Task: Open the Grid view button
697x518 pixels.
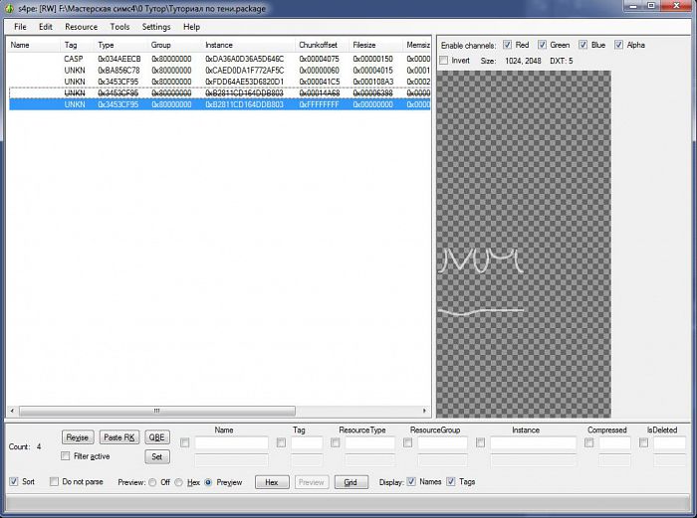Action: click(349, 482)
